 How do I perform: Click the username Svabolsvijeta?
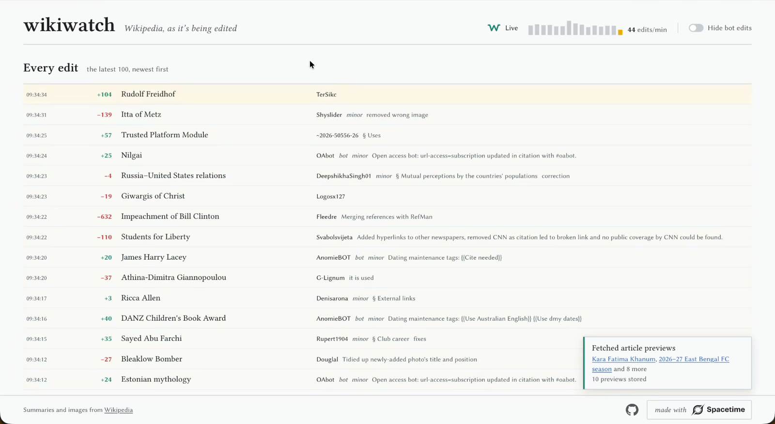pyautogui.click(x=334, y=237)
